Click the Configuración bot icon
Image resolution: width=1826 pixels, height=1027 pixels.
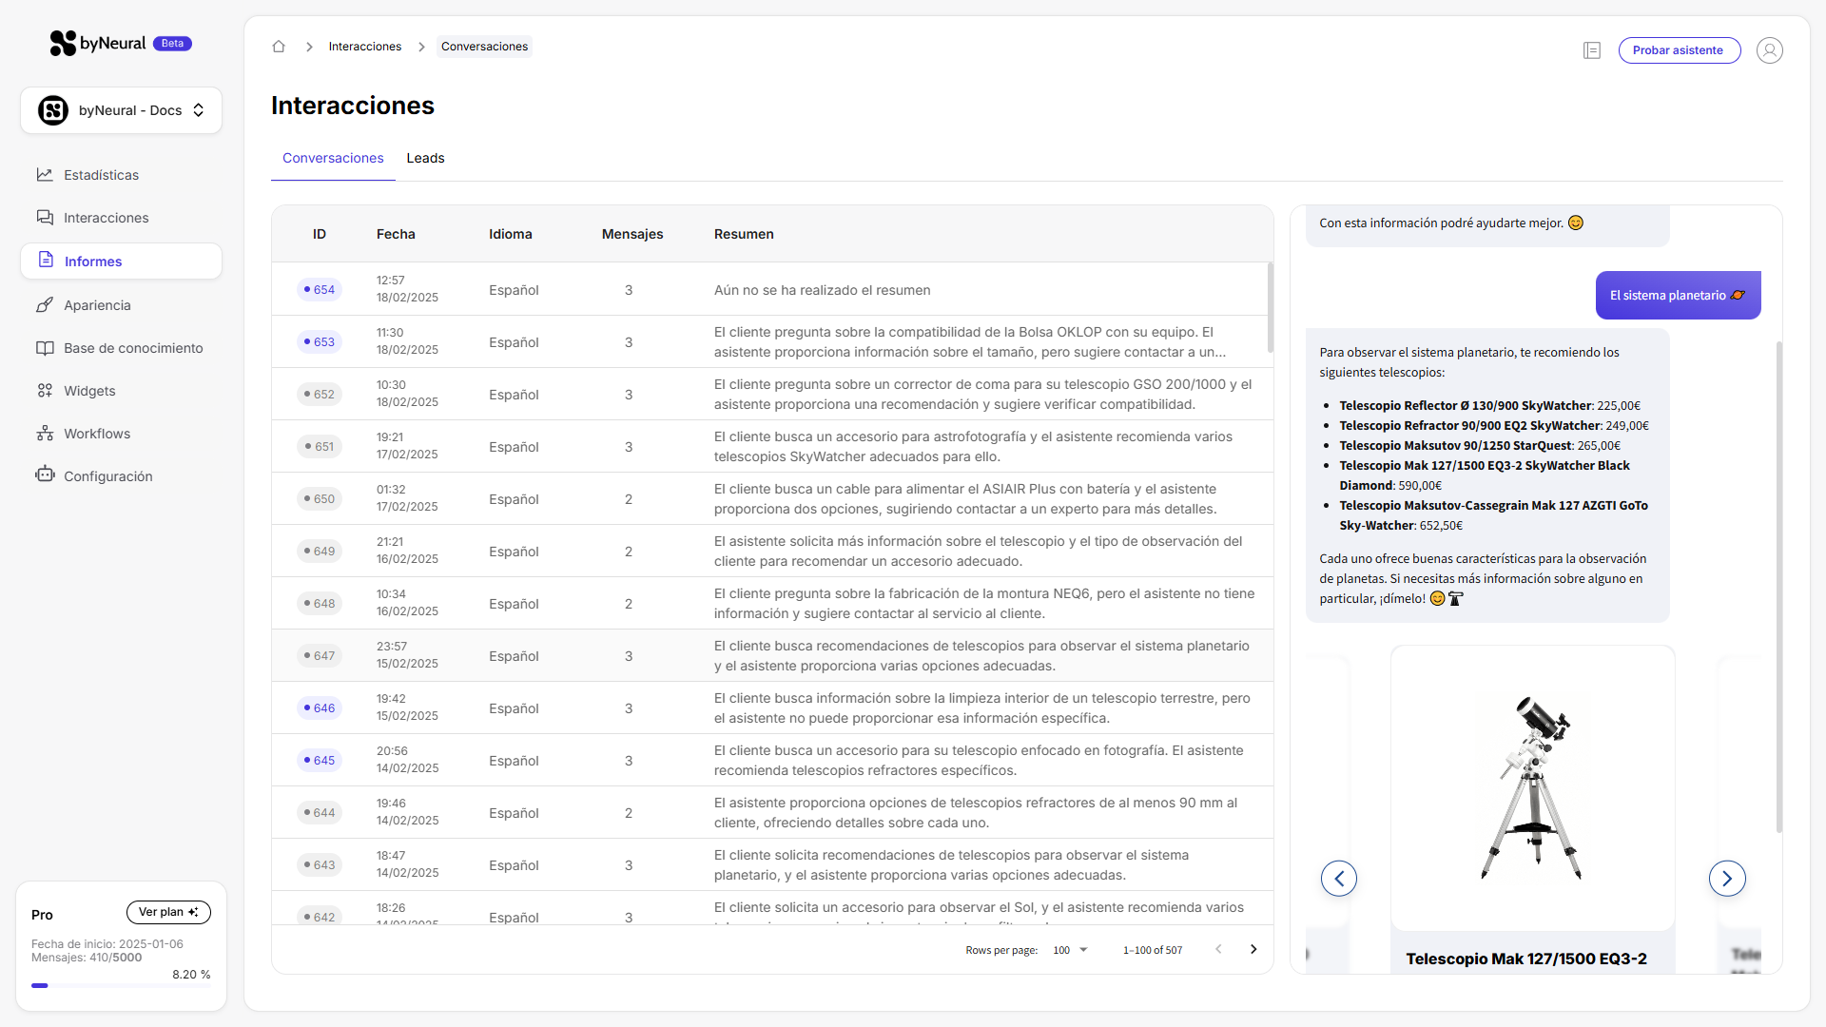pos(45,475)
